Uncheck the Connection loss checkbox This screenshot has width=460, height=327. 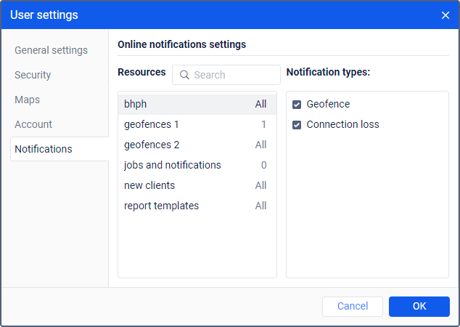(297, 125)
